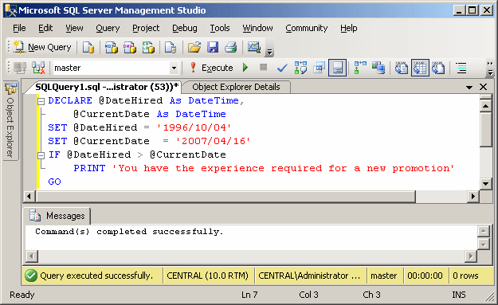The image size is (498, 305).
Task: Switch to Object Explorer Details tab
Action: point(237,87)
